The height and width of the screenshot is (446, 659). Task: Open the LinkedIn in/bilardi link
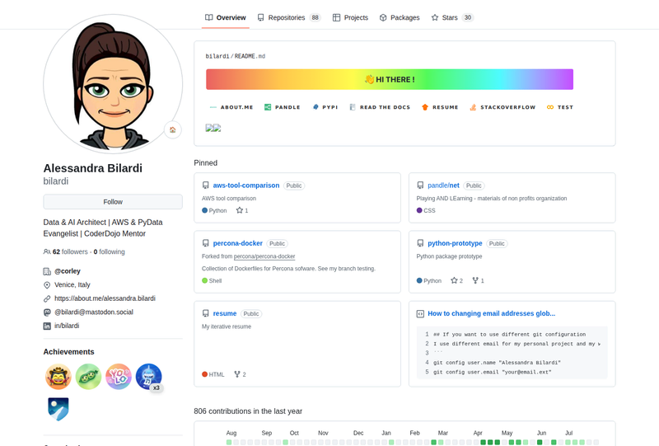tap(67, 326)
